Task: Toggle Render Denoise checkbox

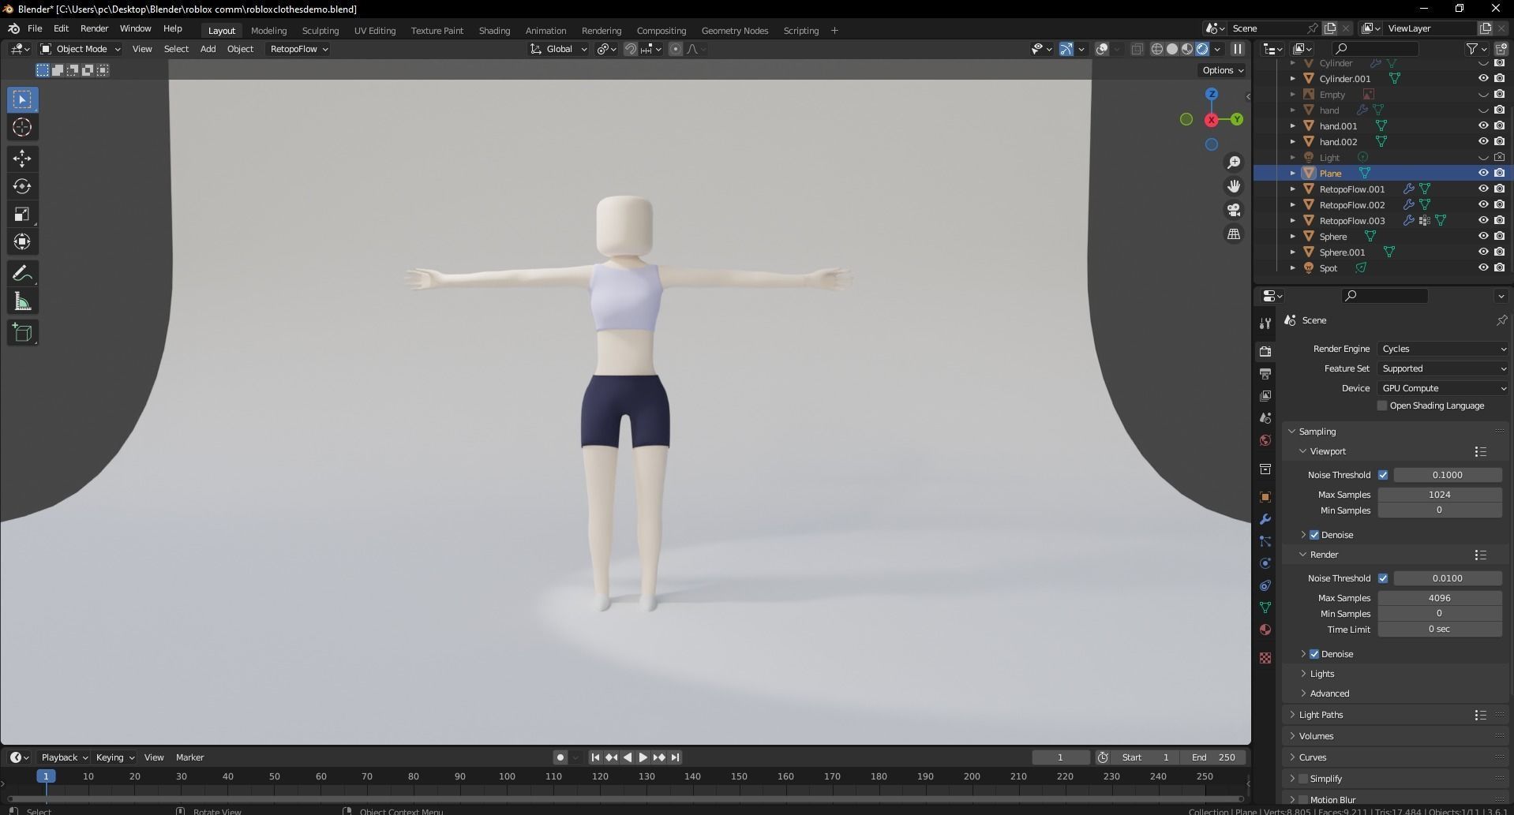Action: coord(1314,654)
